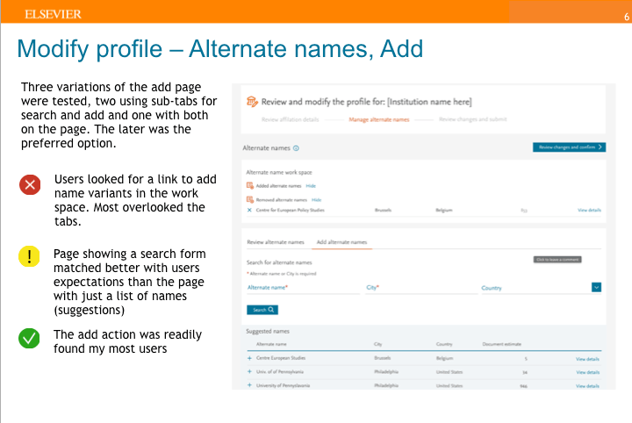
Task: Click the institution profile icon beside the heading
Action: pos(252,102)
